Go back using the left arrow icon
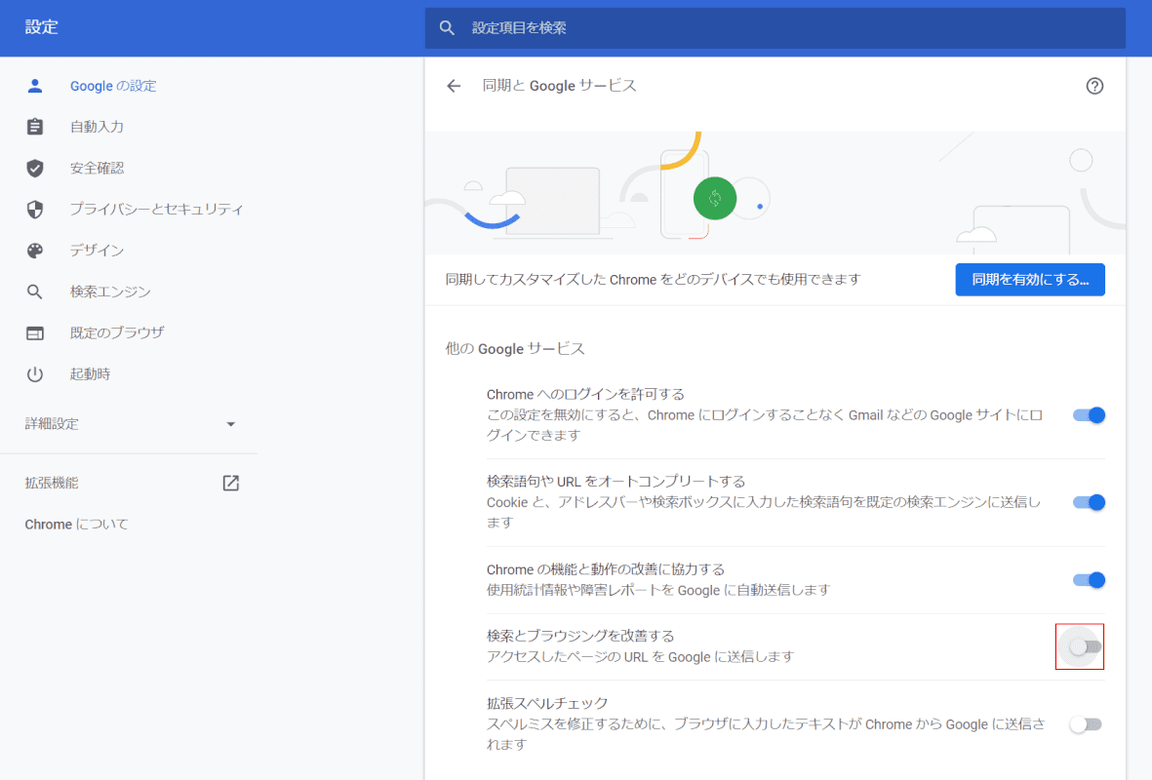 454,86
